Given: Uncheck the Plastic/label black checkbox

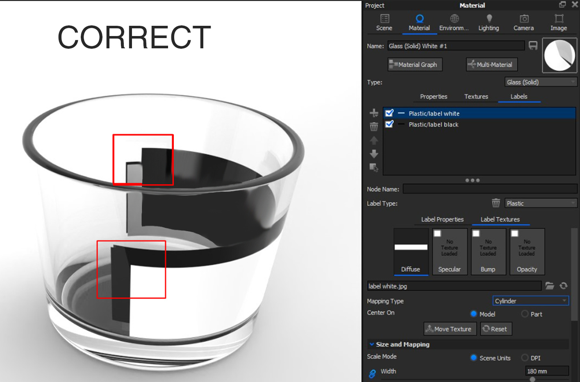Looking at the screenshot, I should click(389, 124).
